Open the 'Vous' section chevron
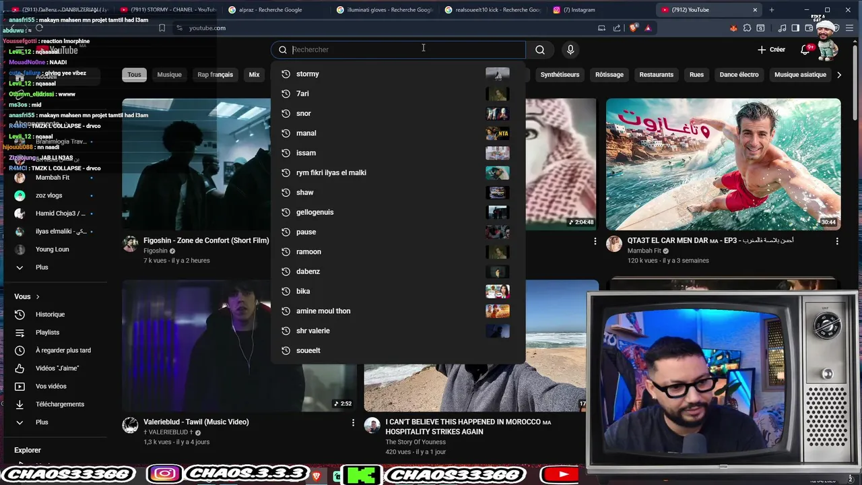Screen dimensions: 862x485 pos(38,297)
